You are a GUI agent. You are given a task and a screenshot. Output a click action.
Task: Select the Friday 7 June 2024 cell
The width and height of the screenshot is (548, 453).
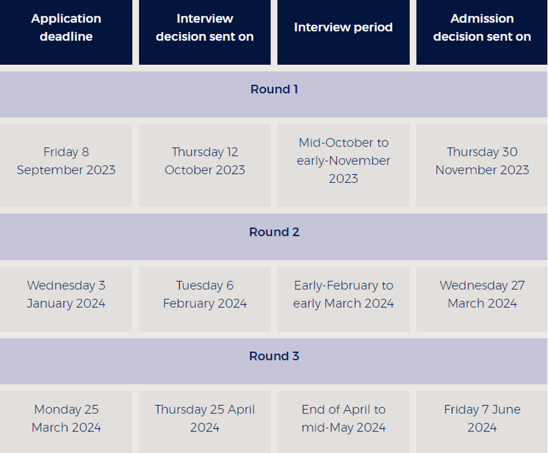click(482, 418)
